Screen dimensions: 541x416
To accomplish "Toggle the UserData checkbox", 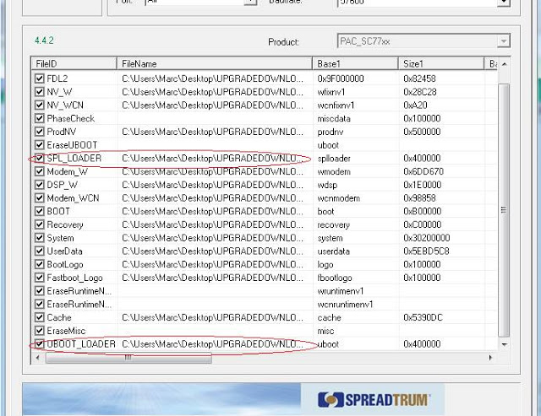I will tap(40, 251).
